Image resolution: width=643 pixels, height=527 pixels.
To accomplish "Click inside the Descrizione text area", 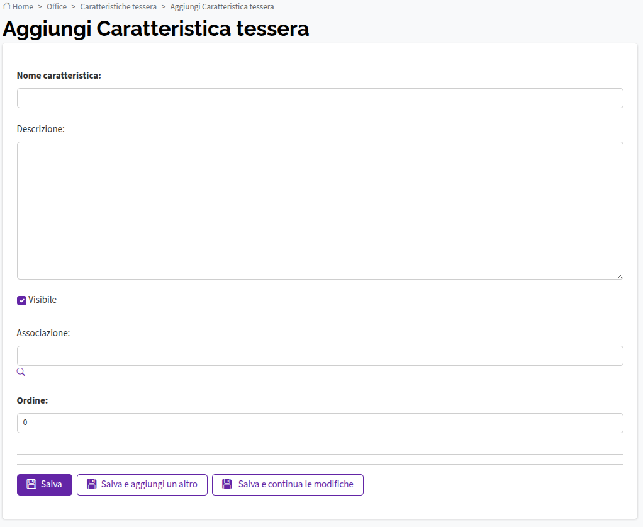I will [320, 210].
